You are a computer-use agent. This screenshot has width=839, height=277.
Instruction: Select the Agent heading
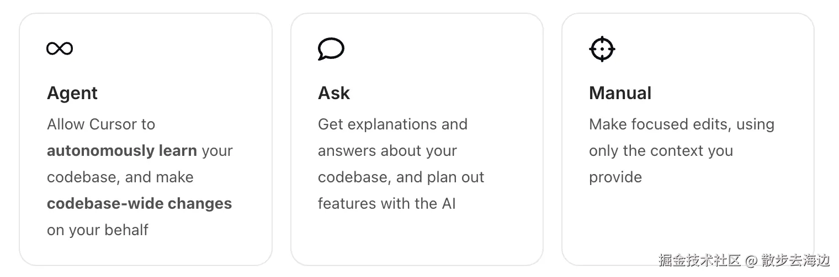click(72, 93)
